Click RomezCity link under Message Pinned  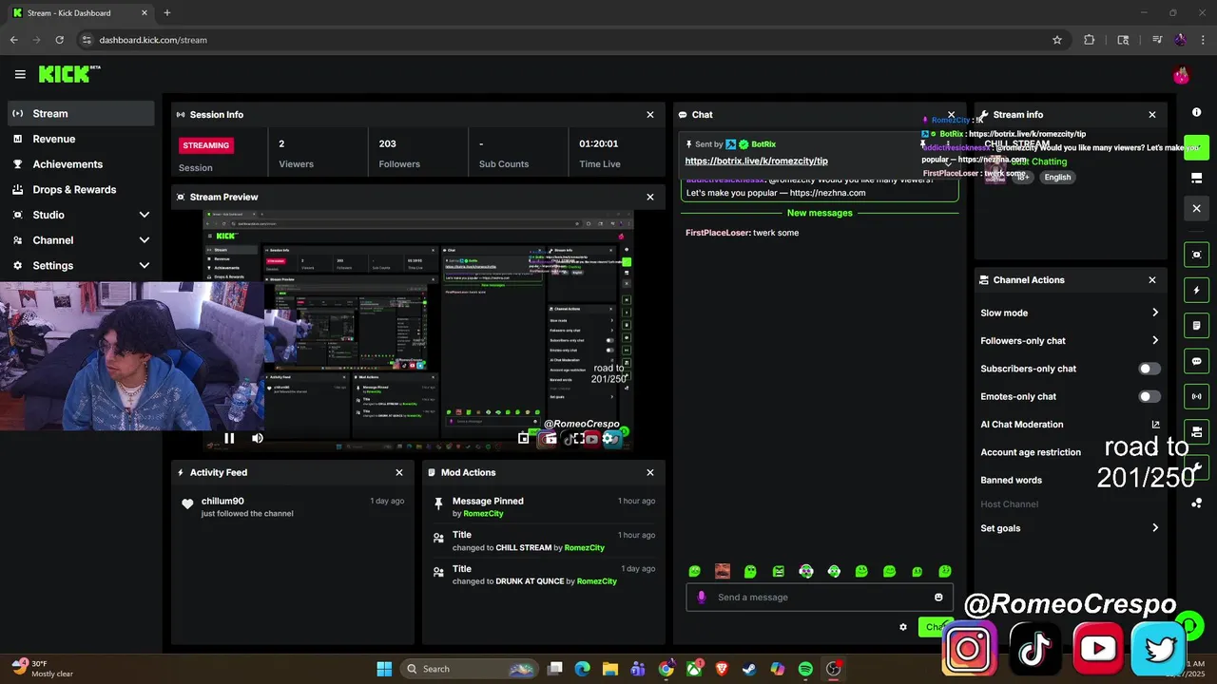point(483,514)
